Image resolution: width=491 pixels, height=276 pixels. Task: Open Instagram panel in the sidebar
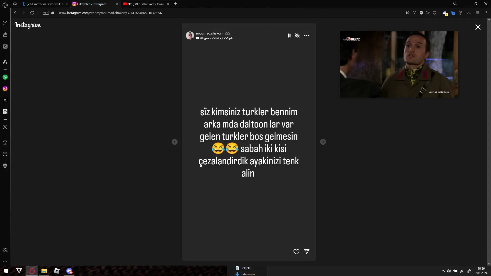click(5, 89)
